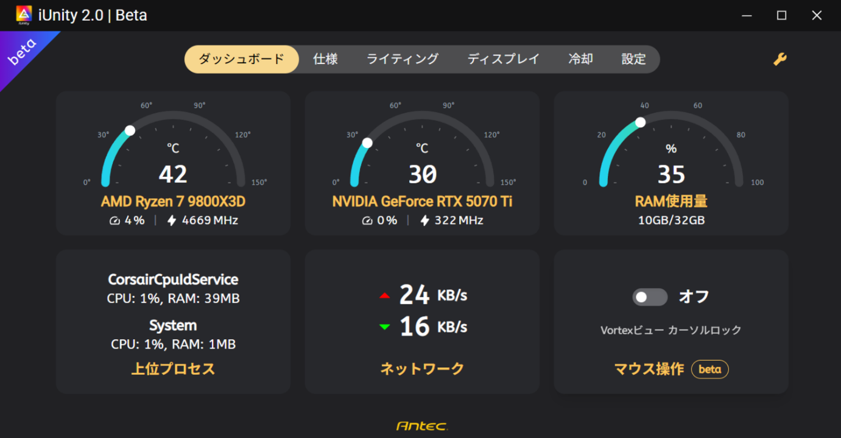The image size is (841, 438).
Task: Click the NVIDIA GeForce RTX 5070 Ti label
Action: click(x=422, y=201)
